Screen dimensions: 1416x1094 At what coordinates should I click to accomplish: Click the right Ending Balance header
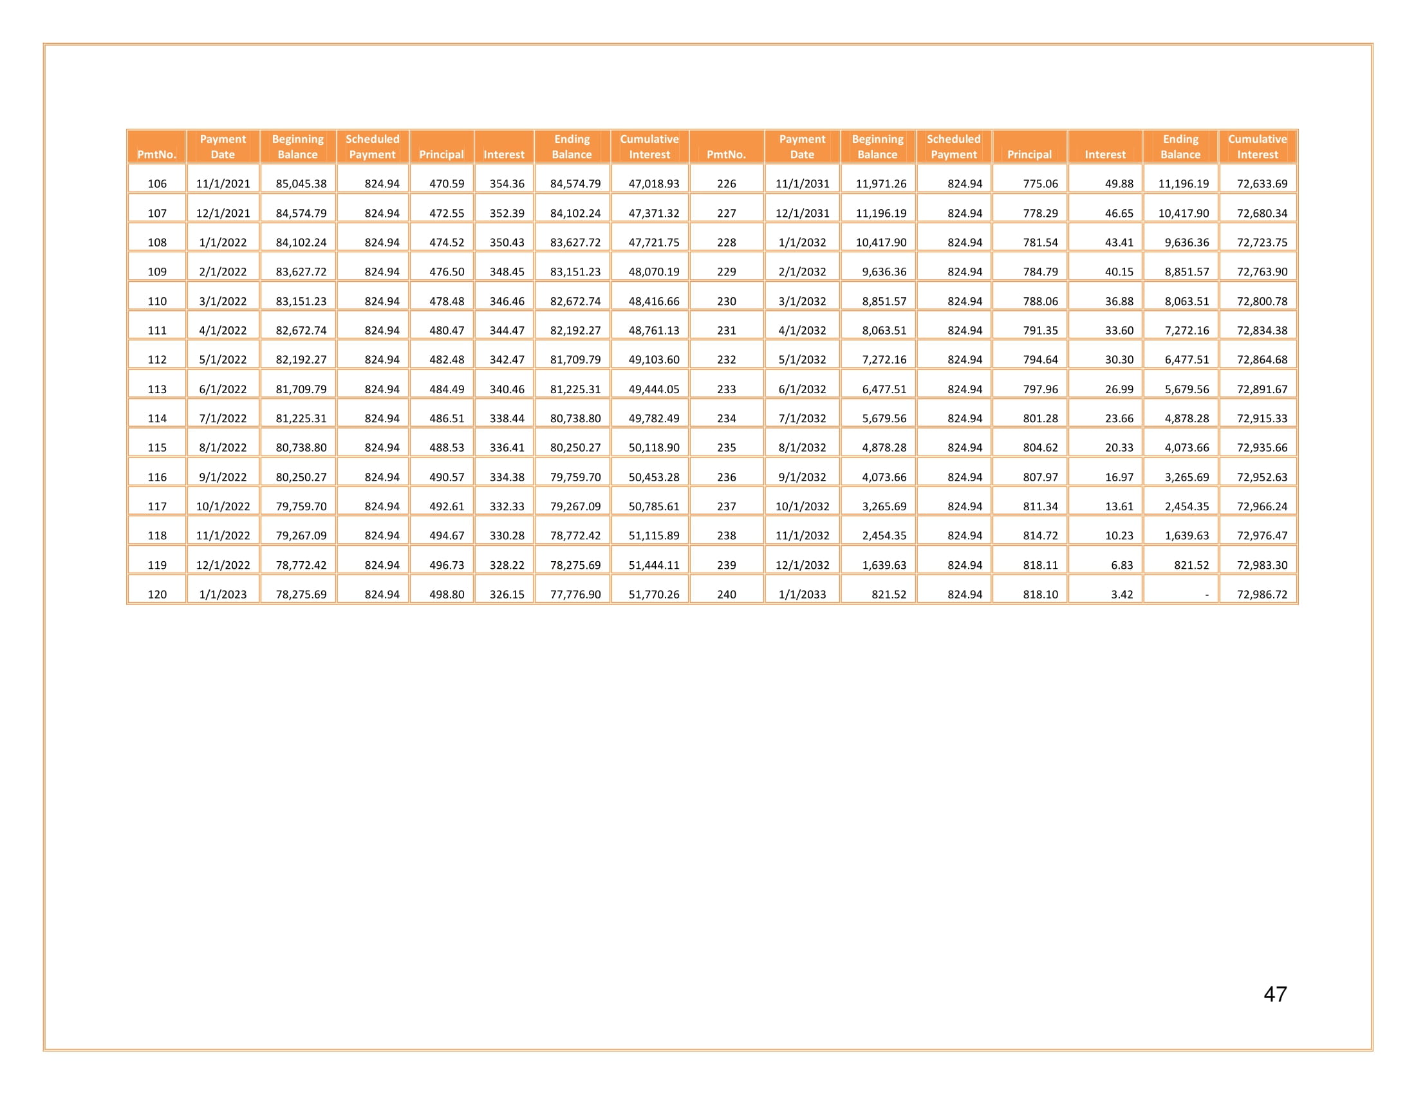click(x=1180, y=147)
